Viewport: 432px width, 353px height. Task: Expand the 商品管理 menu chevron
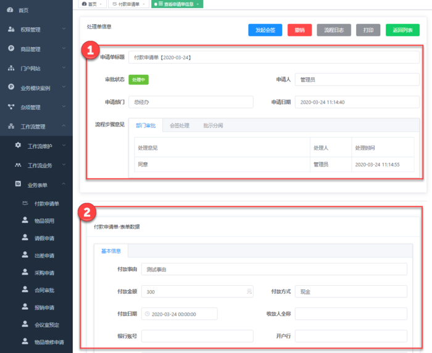[64, 49]
